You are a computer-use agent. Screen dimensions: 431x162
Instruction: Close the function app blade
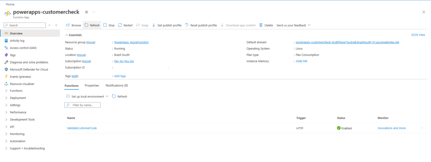[x=423, y=12]
